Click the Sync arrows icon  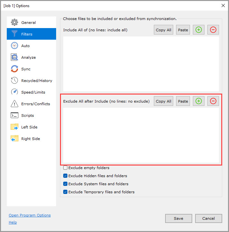15,69
